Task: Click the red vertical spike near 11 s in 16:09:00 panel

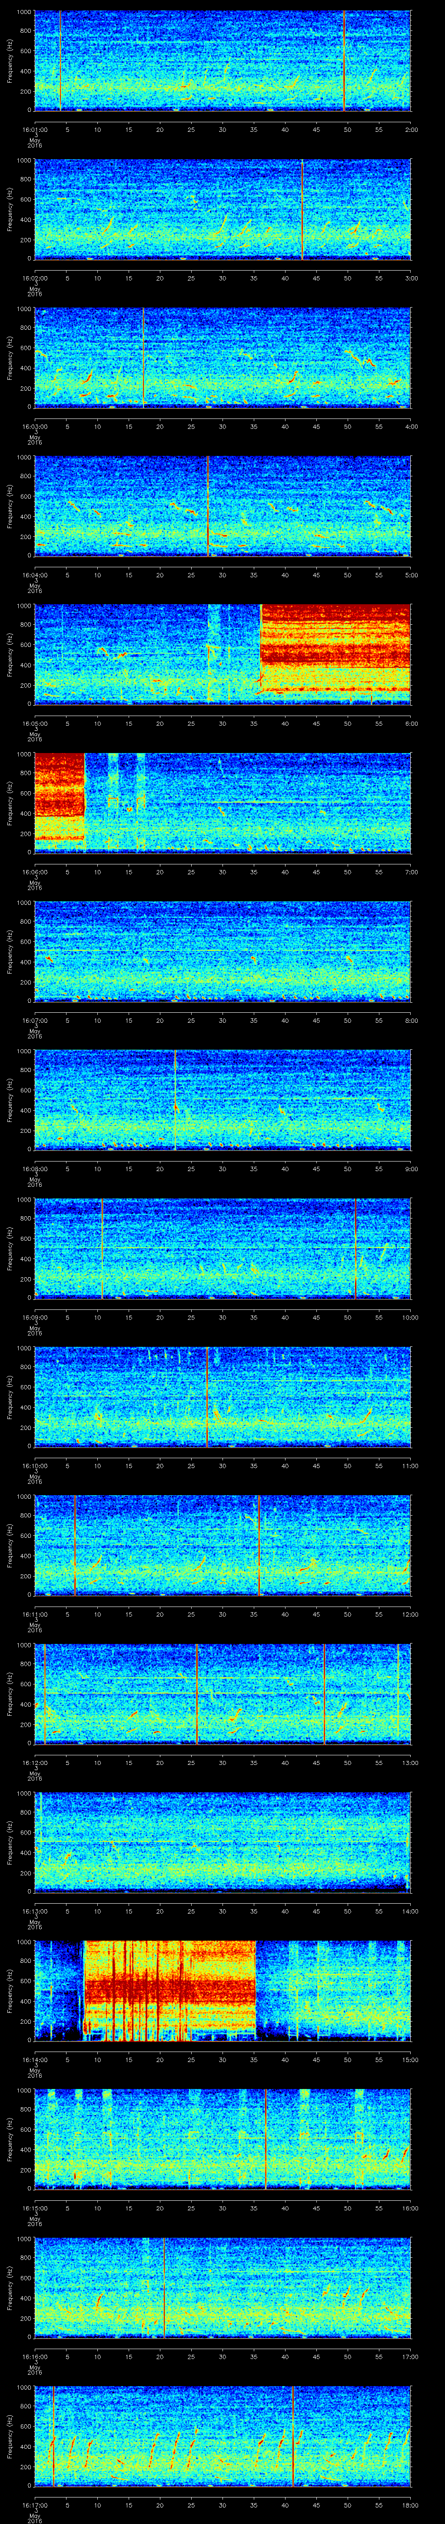Action: point(102,1247)
